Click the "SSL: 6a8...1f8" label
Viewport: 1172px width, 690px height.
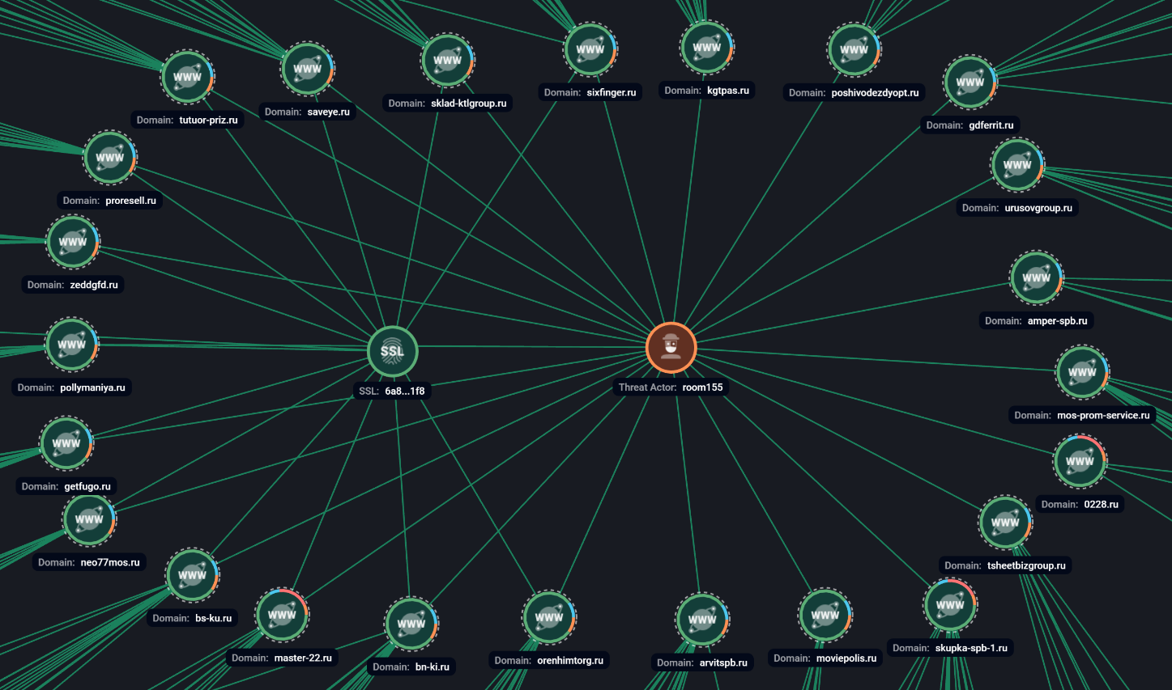pyautogui.click(x=392, y=391)
